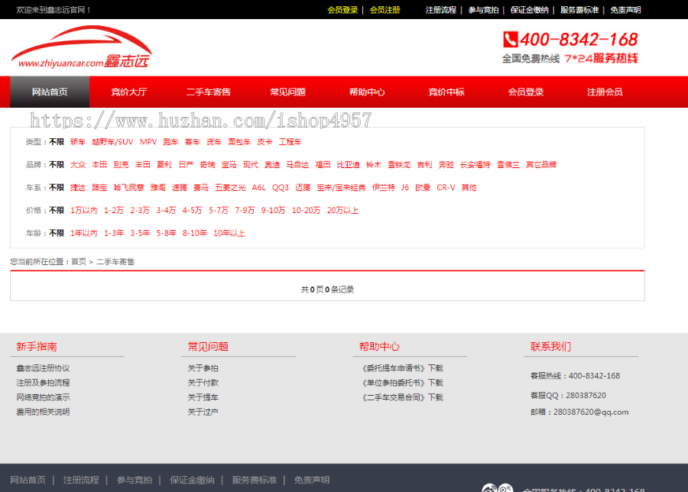This screenshot has height=492, width=688.
Task: Filter brand by 本田
Action: click(x=99, y=165)
